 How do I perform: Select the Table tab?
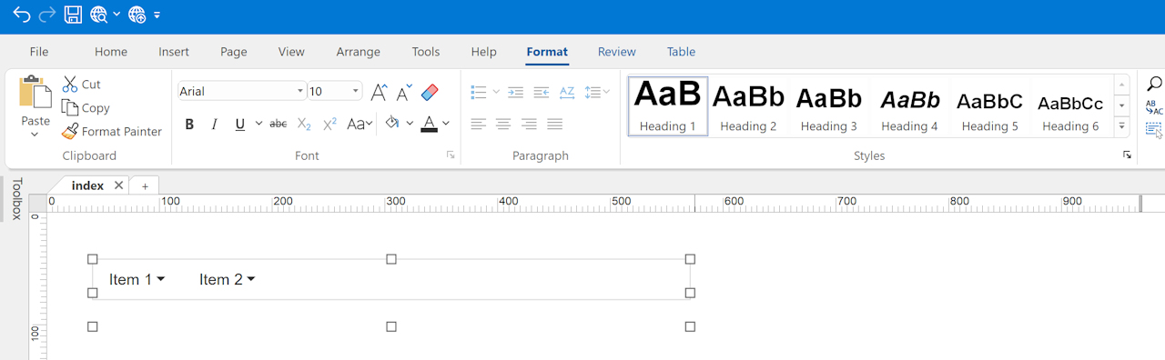[681, 52]
